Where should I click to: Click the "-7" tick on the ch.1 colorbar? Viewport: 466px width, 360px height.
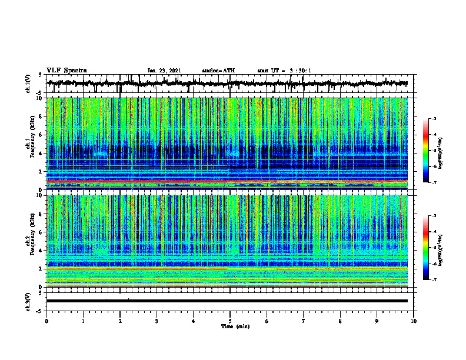pyautogui.click(x=434, y=182)
